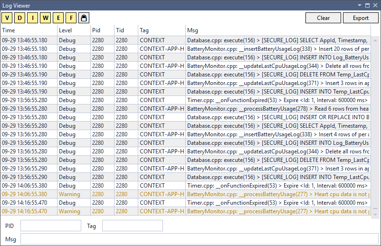Click the Msg column header
This screenshot has width=381, height=246.
(277, 30)
